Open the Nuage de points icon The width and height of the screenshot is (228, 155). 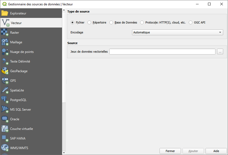(x=5, y=52)
